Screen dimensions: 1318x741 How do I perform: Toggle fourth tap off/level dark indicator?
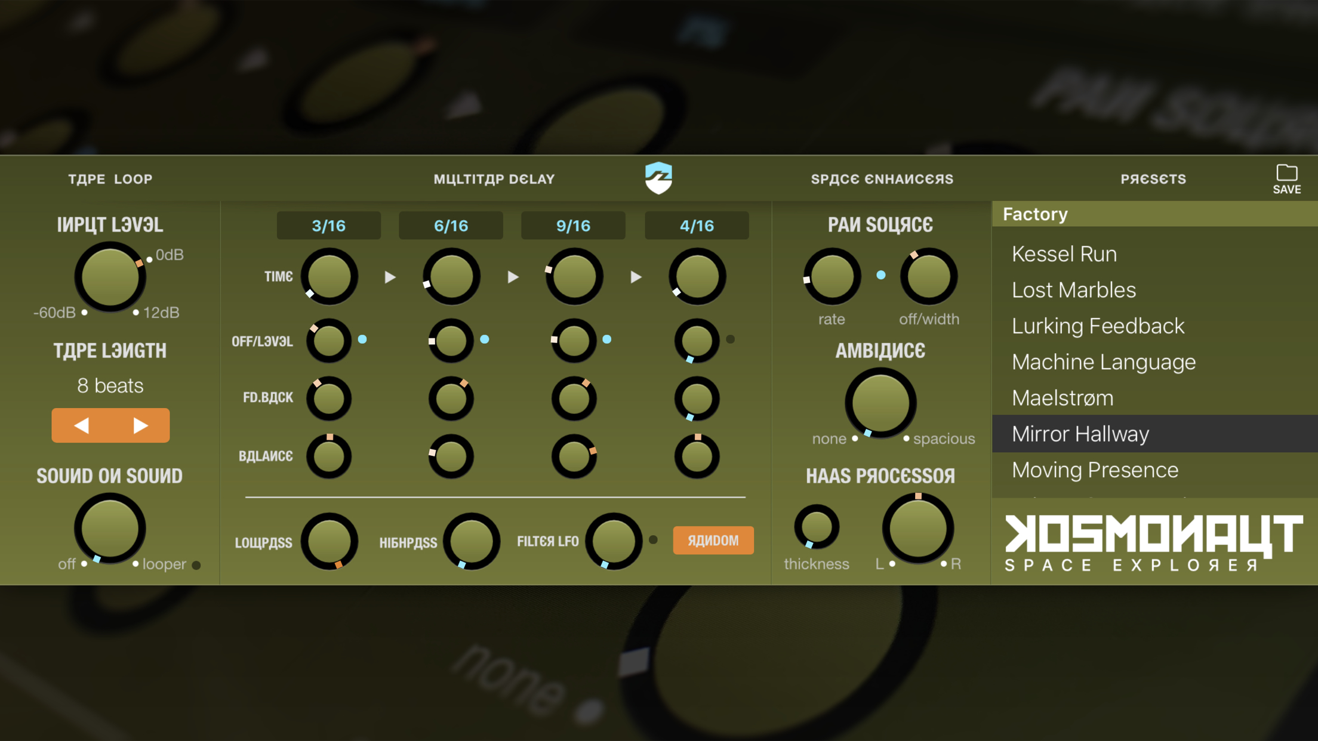tap(730, 339)
